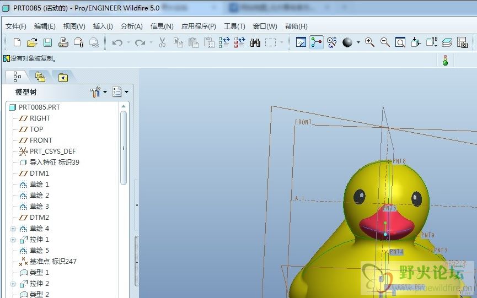Screen dimensions: 477x298
Task: Select FRONT datum plane in model tree
Action: coord(41,140)
